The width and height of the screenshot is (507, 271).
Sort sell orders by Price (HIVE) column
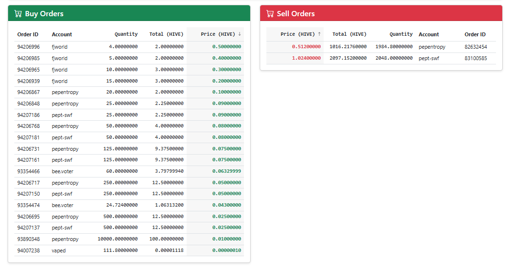click(x=297, y=34)
